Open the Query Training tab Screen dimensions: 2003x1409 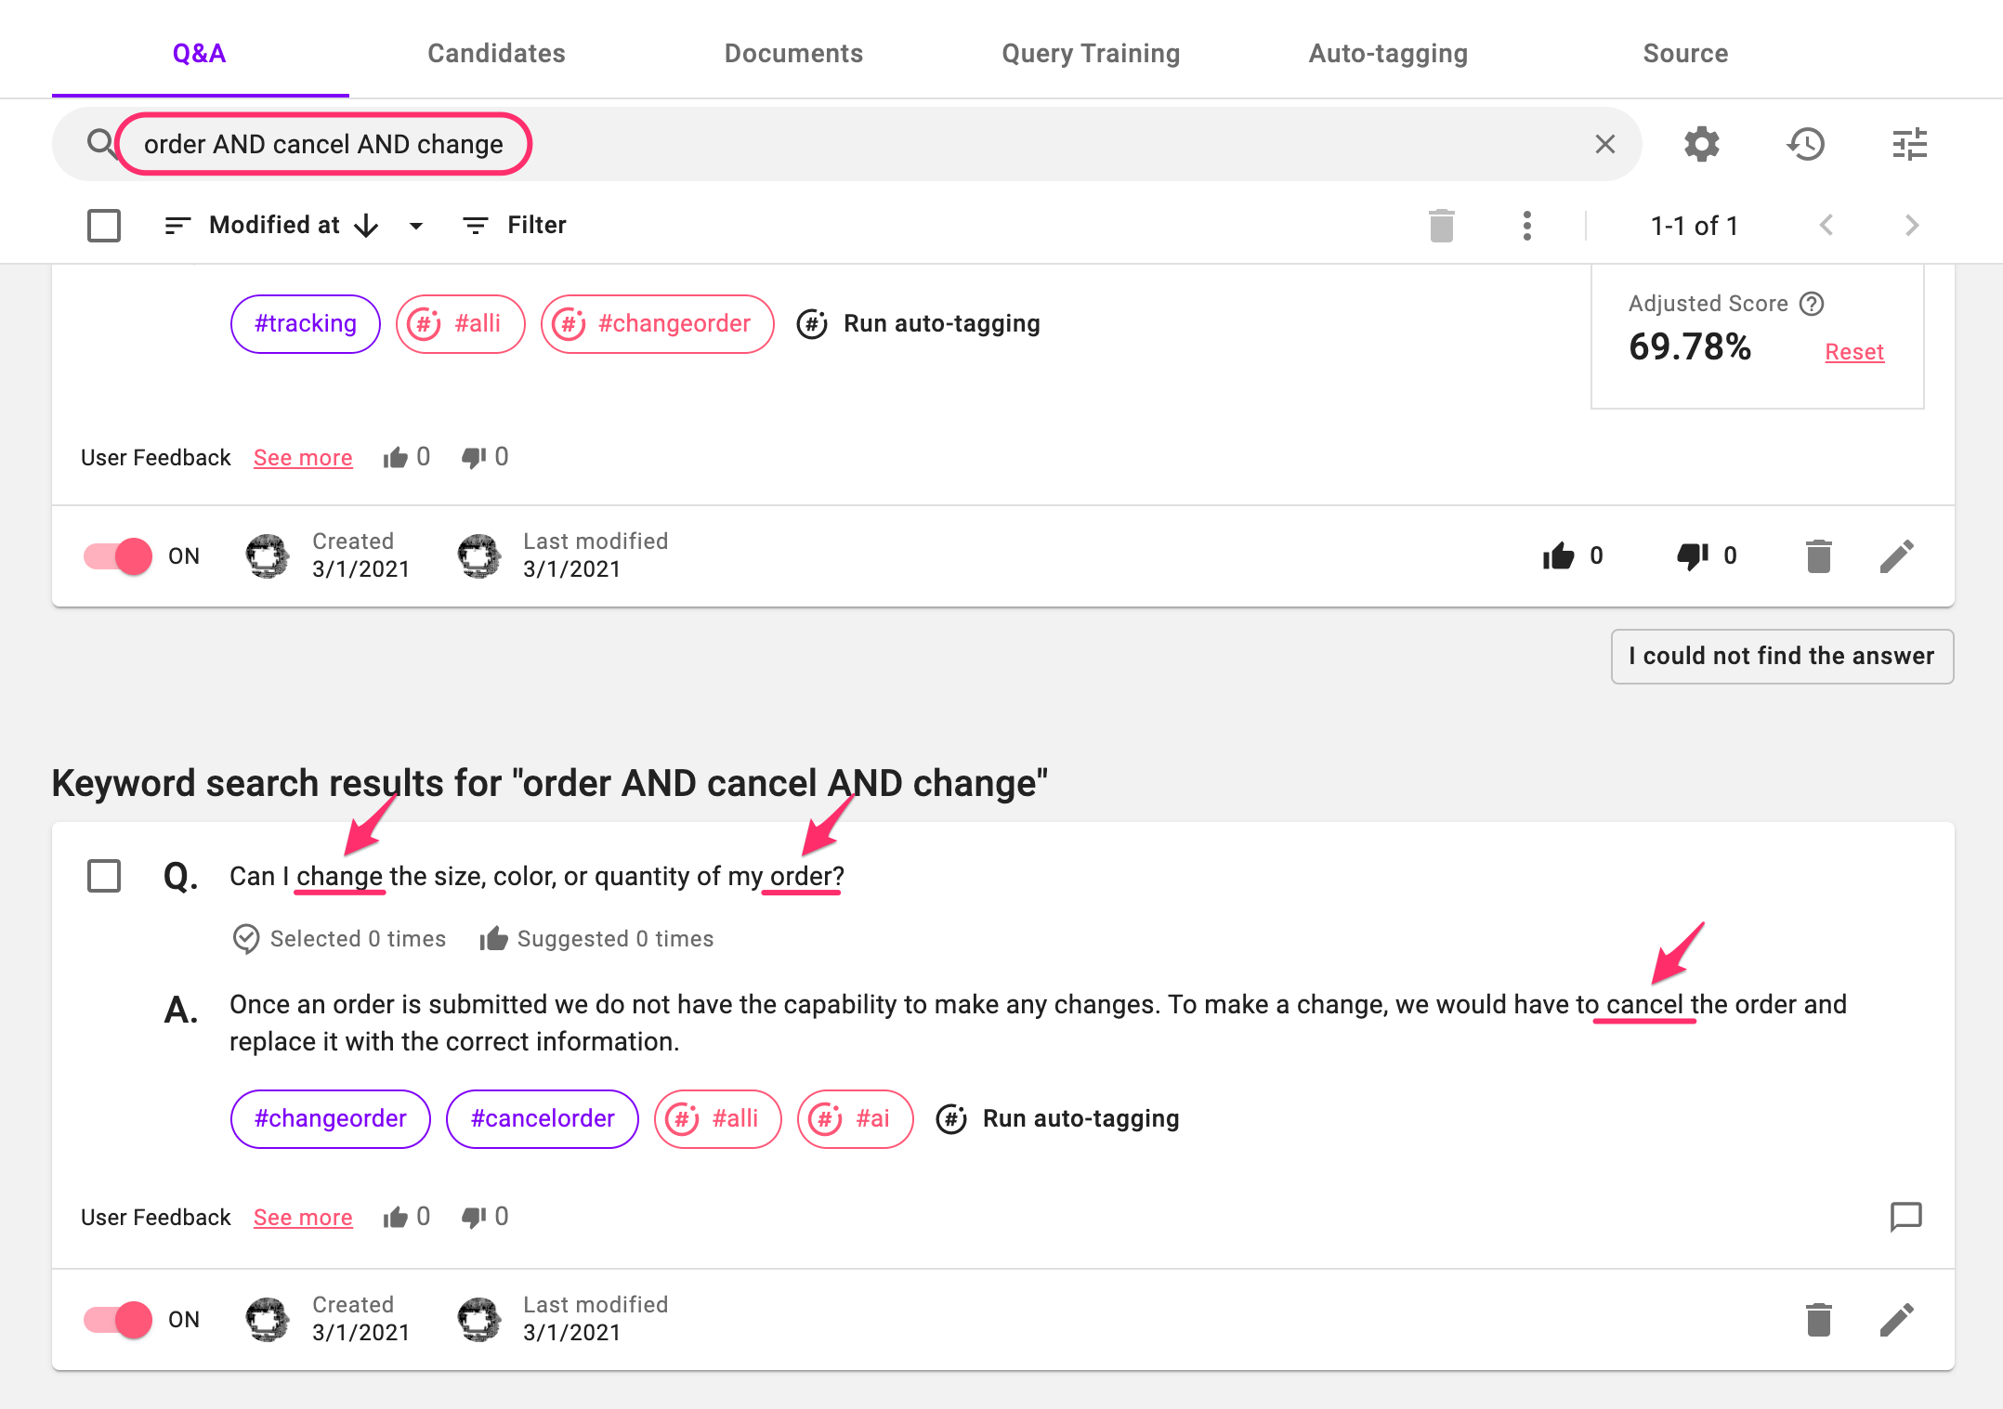click(x=1091, y=53)
